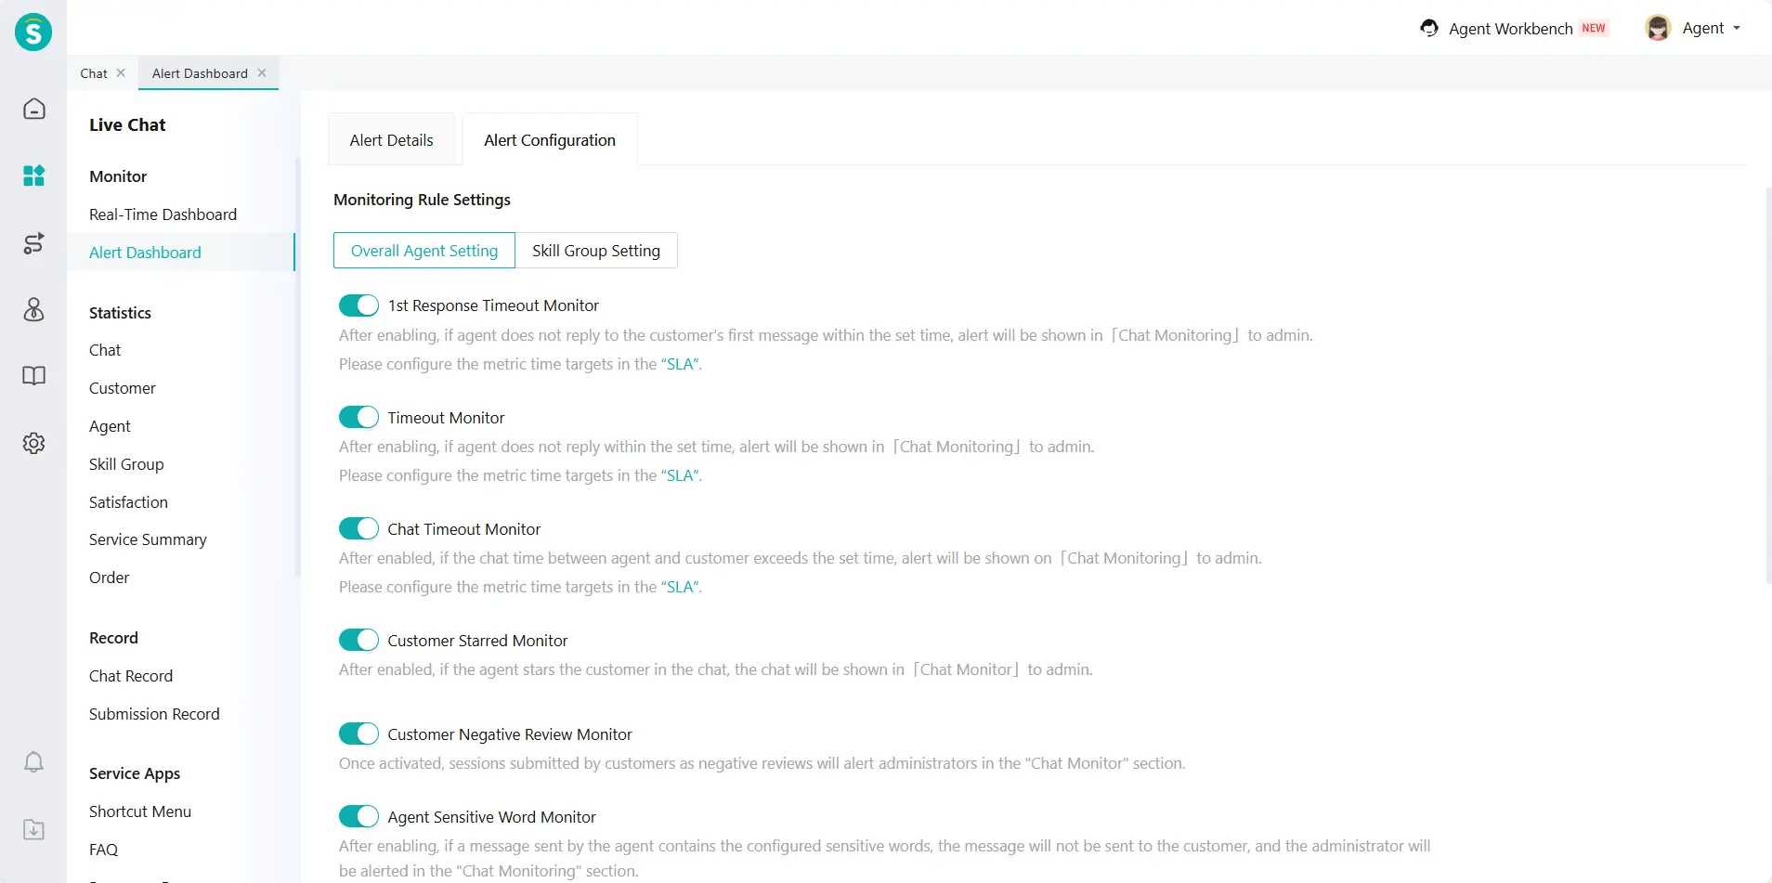This screenshot has height=883, width=1772.
Task: Switch to Skill Group Setting option
Action: (x=595, y=251)
